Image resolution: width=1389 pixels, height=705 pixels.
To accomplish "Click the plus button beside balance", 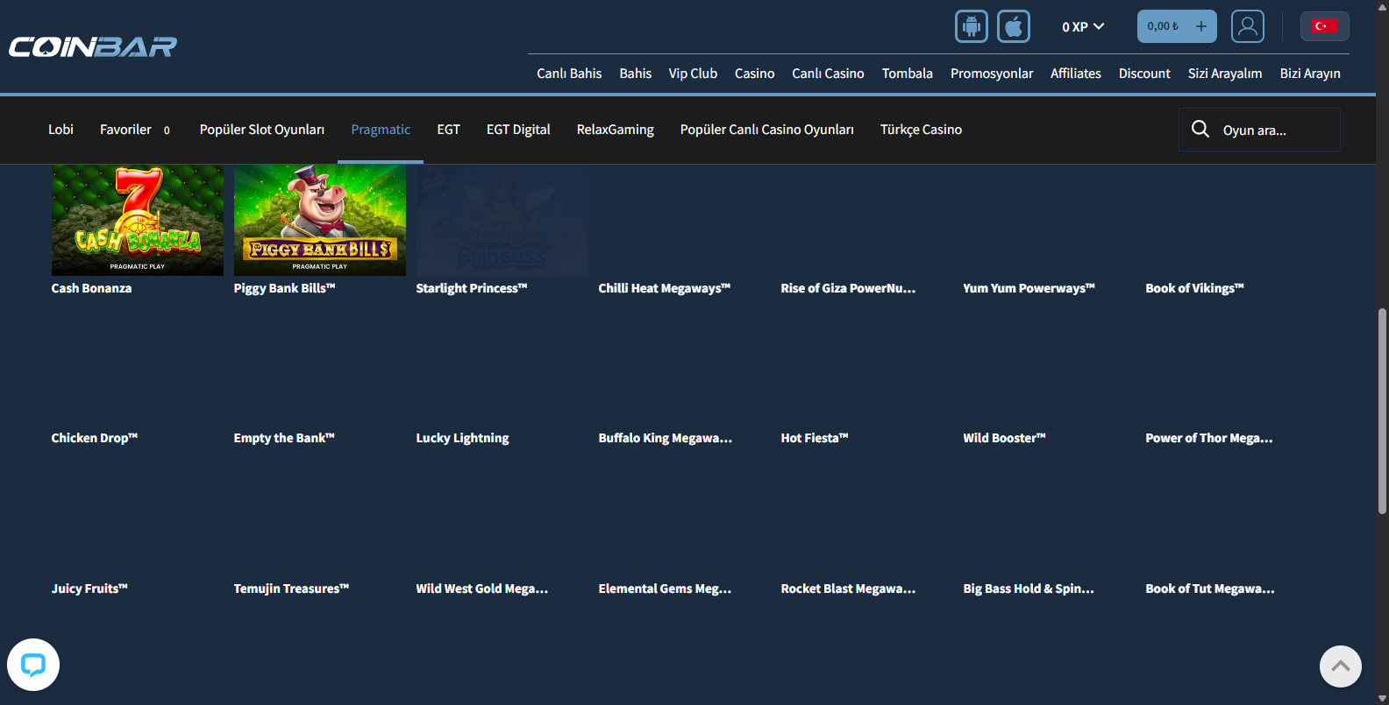I will (1200, 26).
